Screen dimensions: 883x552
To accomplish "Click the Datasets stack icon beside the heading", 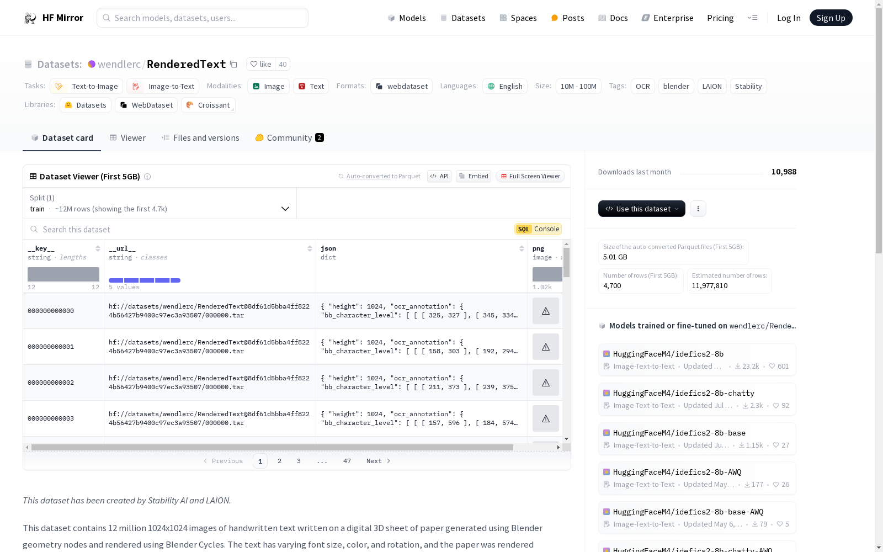I will pyautogui.click(x=28, y=65).
